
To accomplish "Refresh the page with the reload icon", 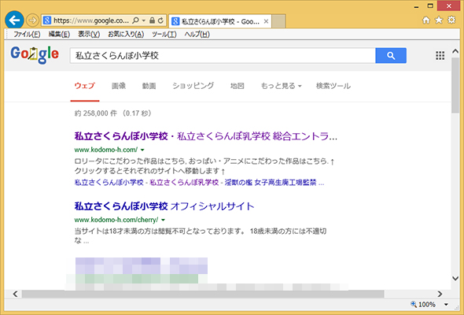I will tap(160, 20).
